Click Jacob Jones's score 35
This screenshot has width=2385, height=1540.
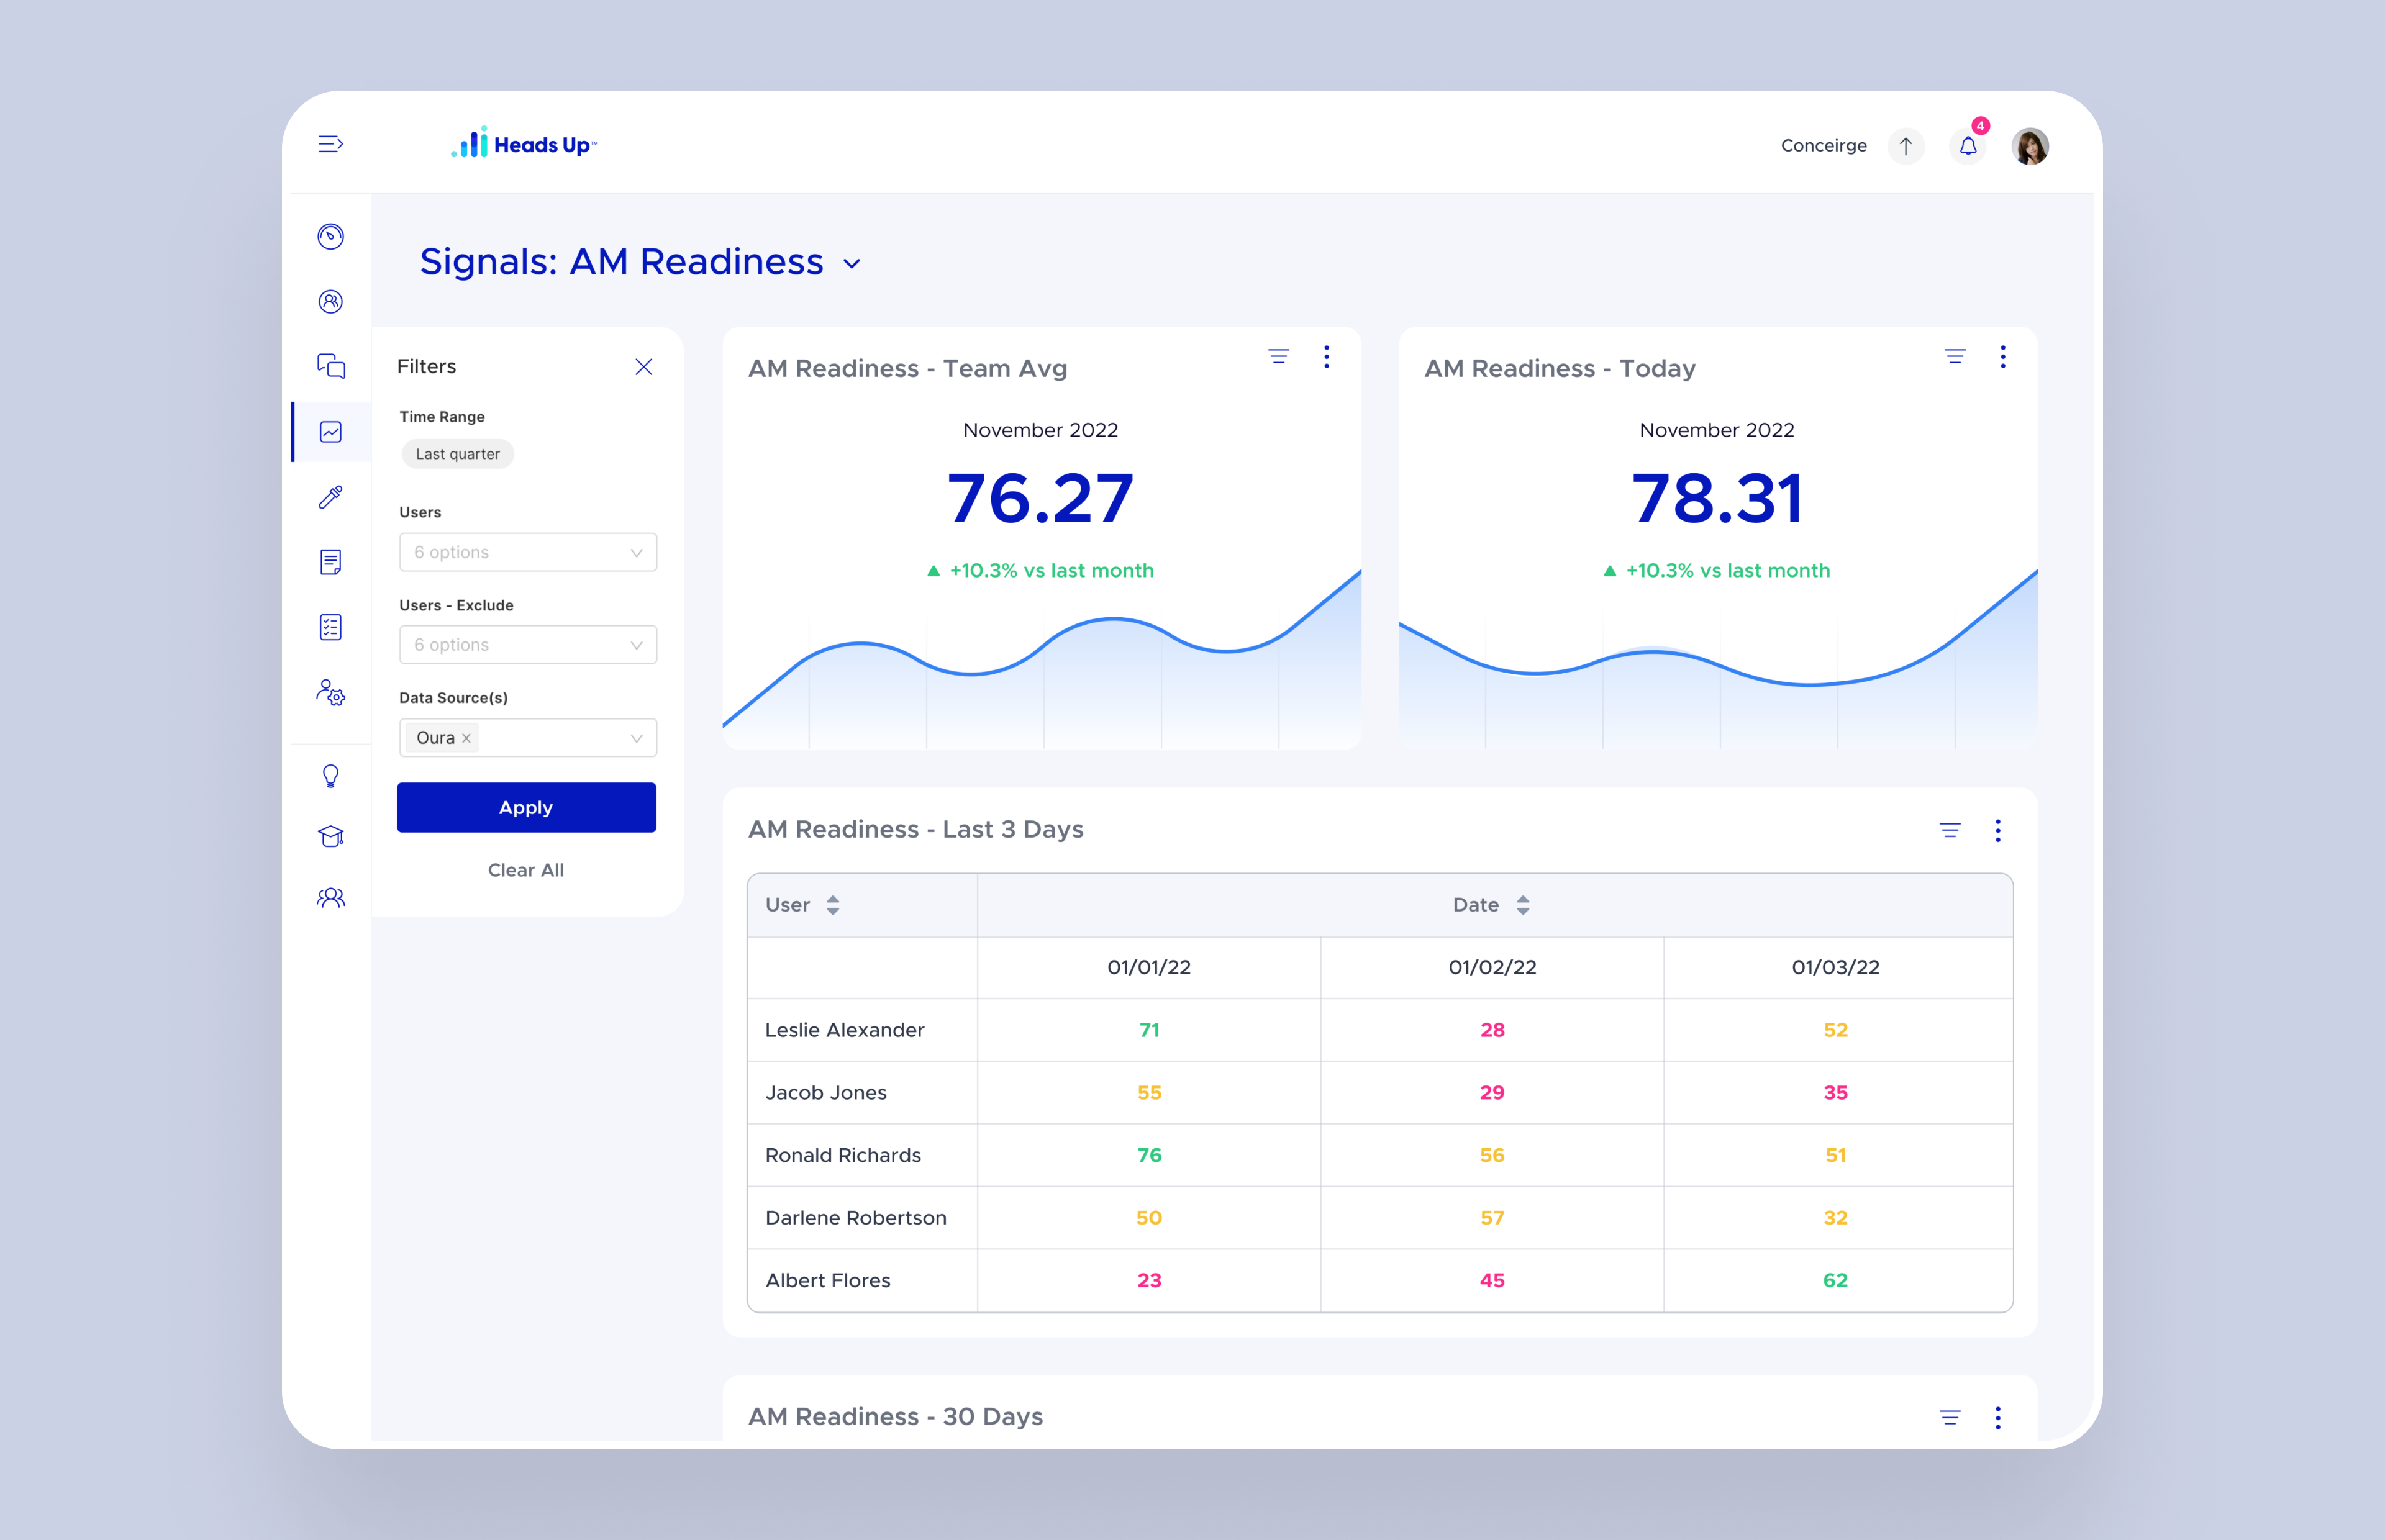coord(1835,1093)
